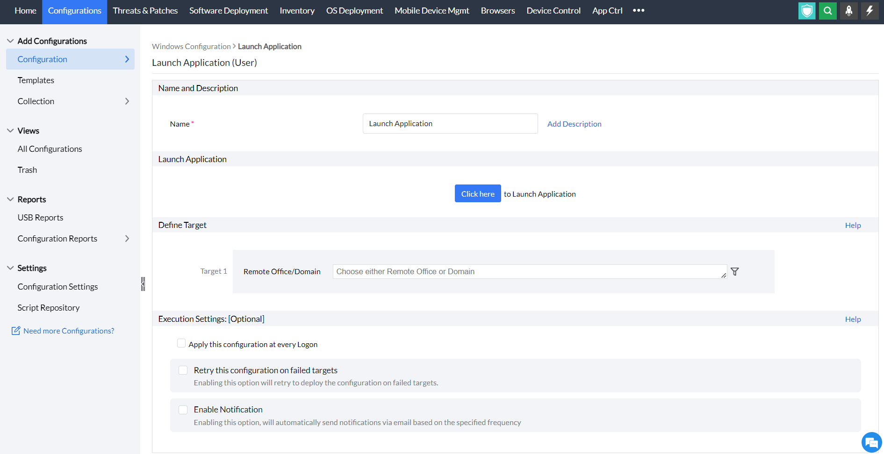Click the shield security icon in header

(x=807, y=11)
